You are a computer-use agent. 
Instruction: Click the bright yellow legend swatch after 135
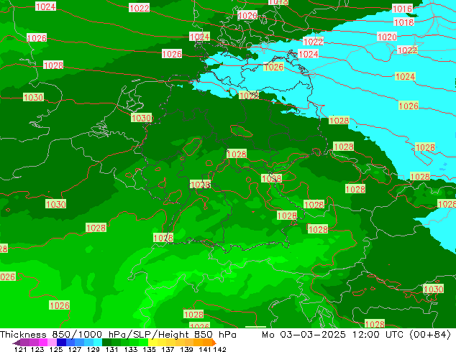152,342
